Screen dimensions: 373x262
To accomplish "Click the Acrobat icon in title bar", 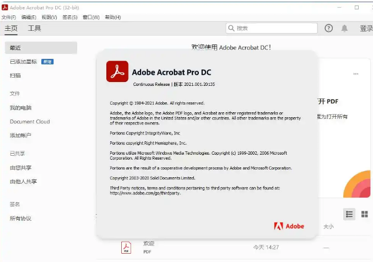I will click(x=5, y=7).
